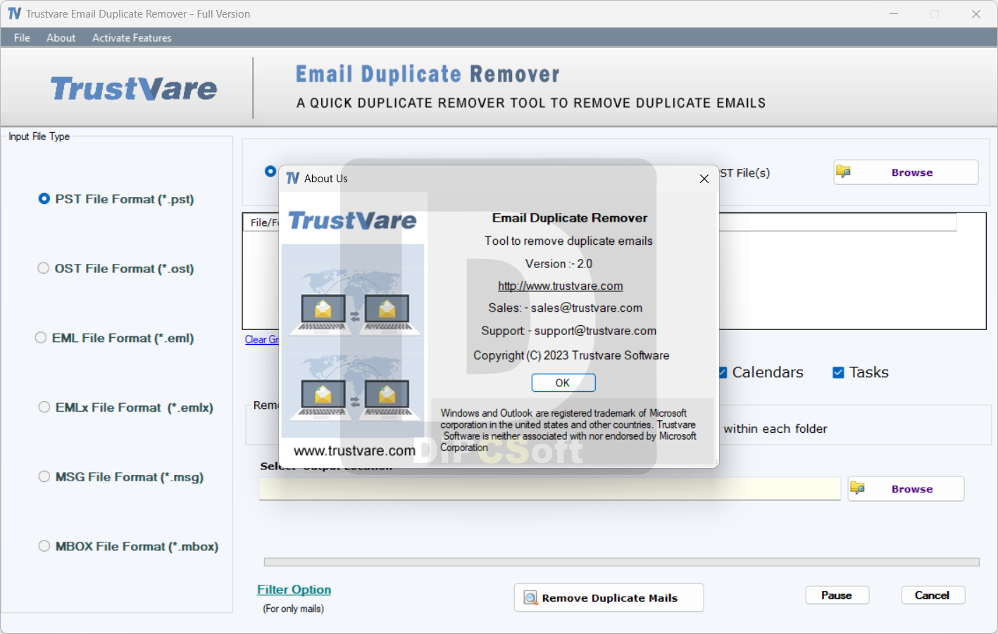Click the Cancel button
Screen dimensions: 998x634
pyautogui.click(x=932, y=595)
